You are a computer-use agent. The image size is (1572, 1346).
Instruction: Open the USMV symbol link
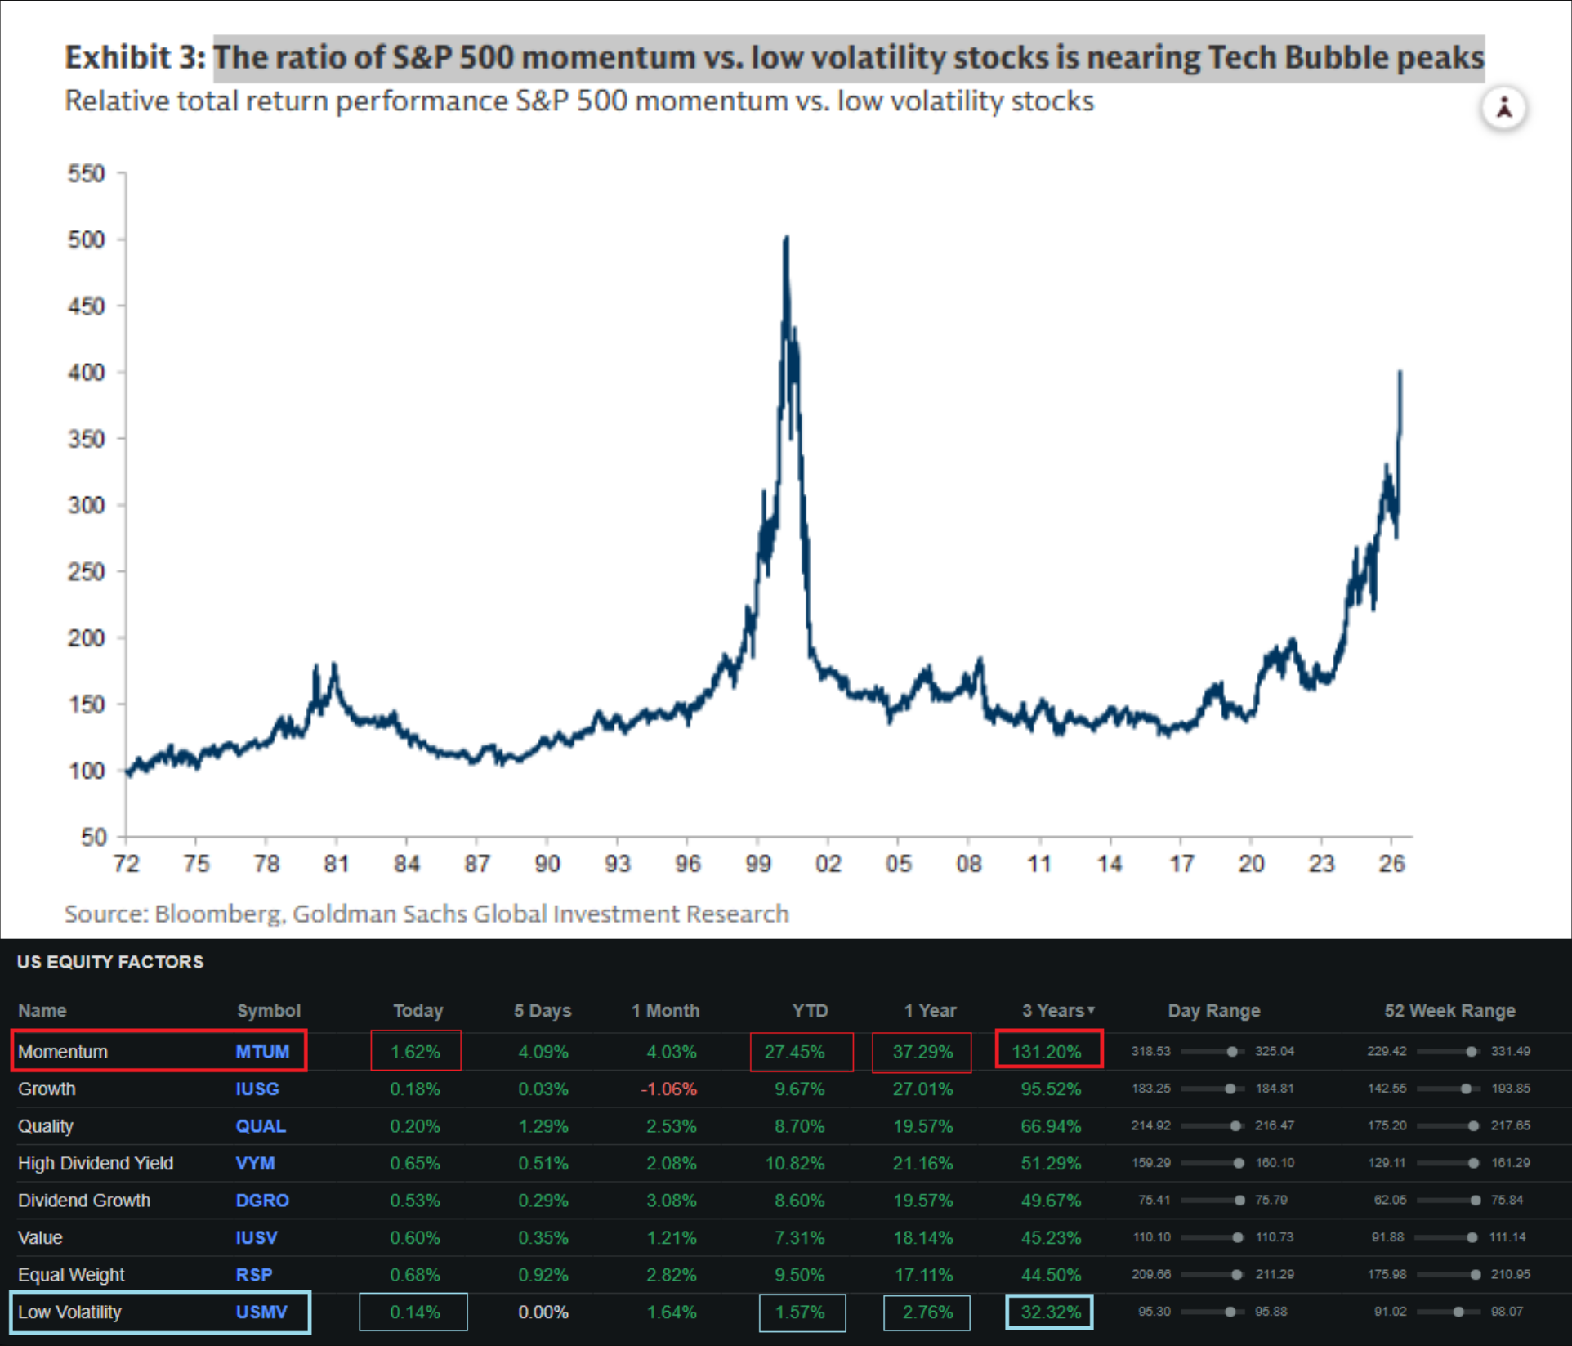261,1312
